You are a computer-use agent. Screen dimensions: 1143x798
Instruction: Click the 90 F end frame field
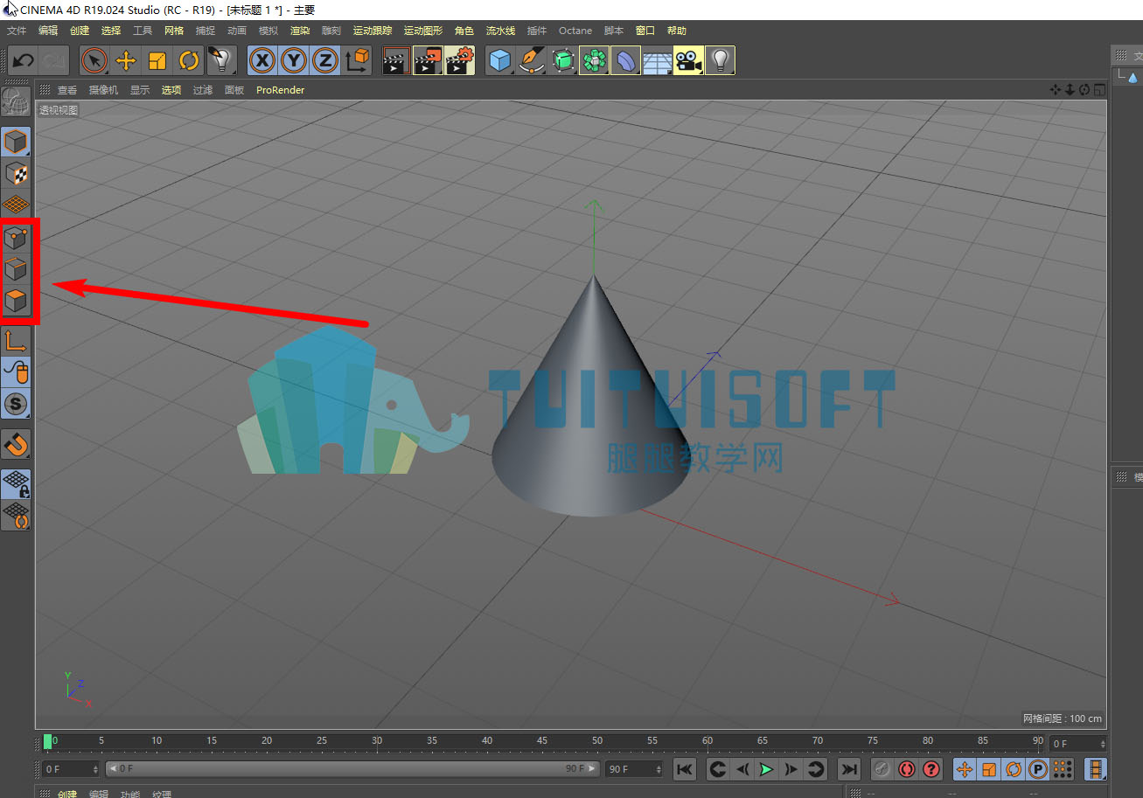(x=635, y=769)
